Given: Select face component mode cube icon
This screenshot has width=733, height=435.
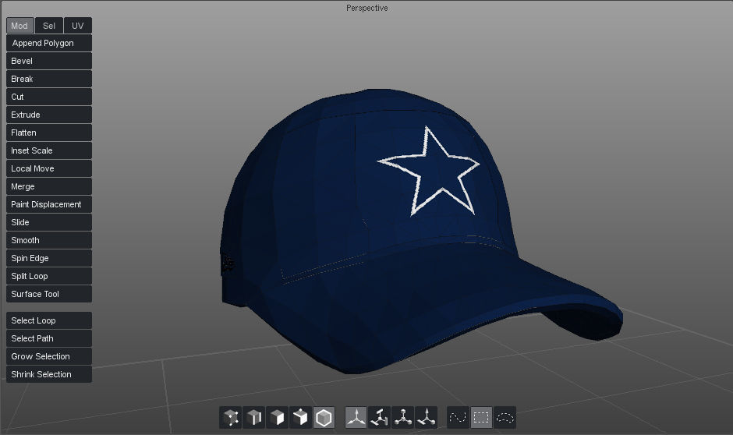Looking at the screenshot, I should click(x=277, y=417).
